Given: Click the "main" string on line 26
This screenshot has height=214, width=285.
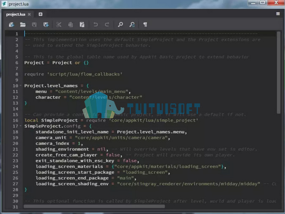Looking at the screenshot, I should coord(125,178).
